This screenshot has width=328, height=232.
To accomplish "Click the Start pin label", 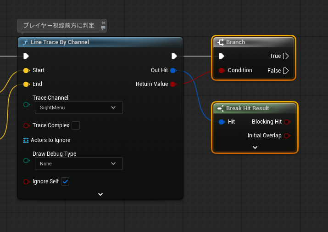I will [x=39, y=70].
